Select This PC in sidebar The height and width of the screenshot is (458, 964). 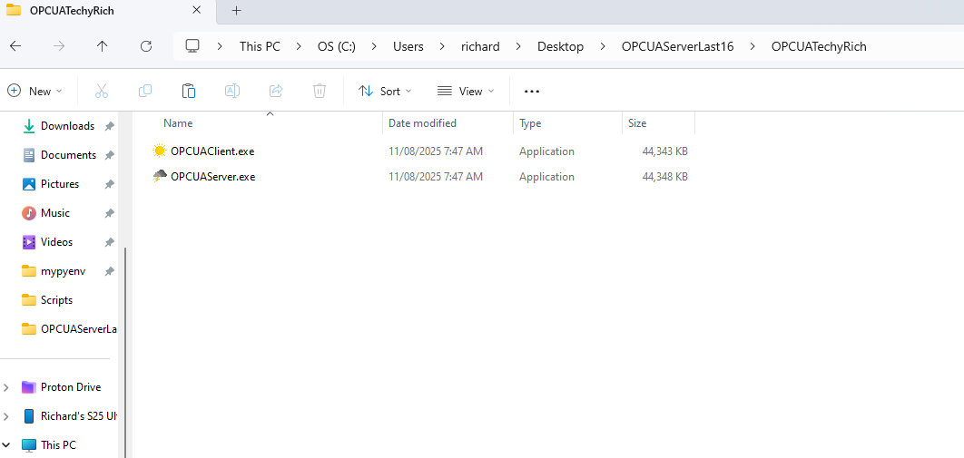[x=58, y=445]
